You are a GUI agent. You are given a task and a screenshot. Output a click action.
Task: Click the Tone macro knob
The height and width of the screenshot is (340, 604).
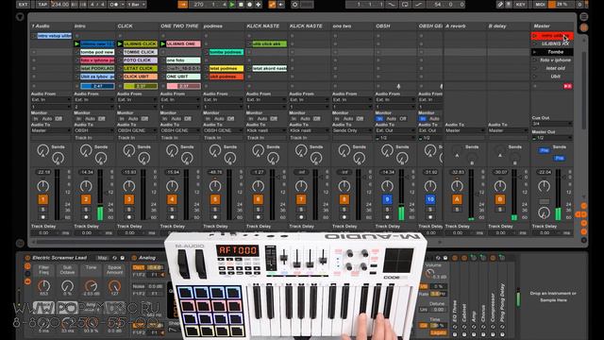[91, 286]
